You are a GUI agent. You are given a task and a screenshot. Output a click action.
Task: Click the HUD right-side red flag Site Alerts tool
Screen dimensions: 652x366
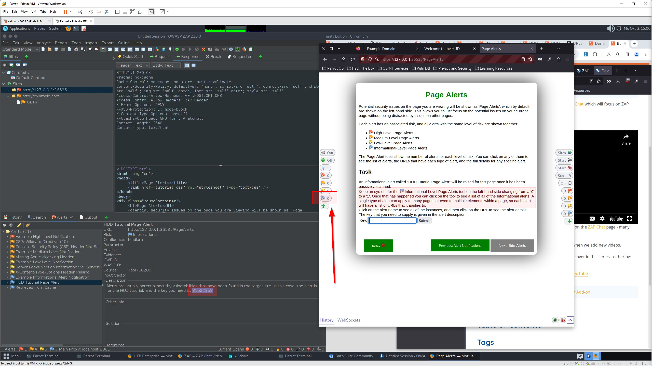pyautogui.click(x=567, y=191)
